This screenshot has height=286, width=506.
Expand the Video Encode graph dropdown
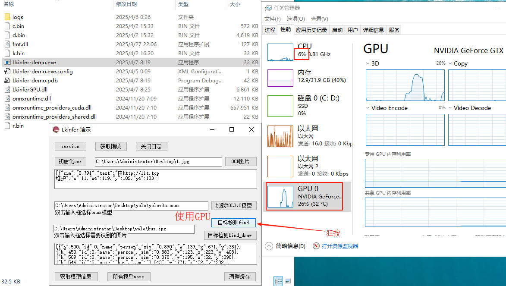click(368, 108)
